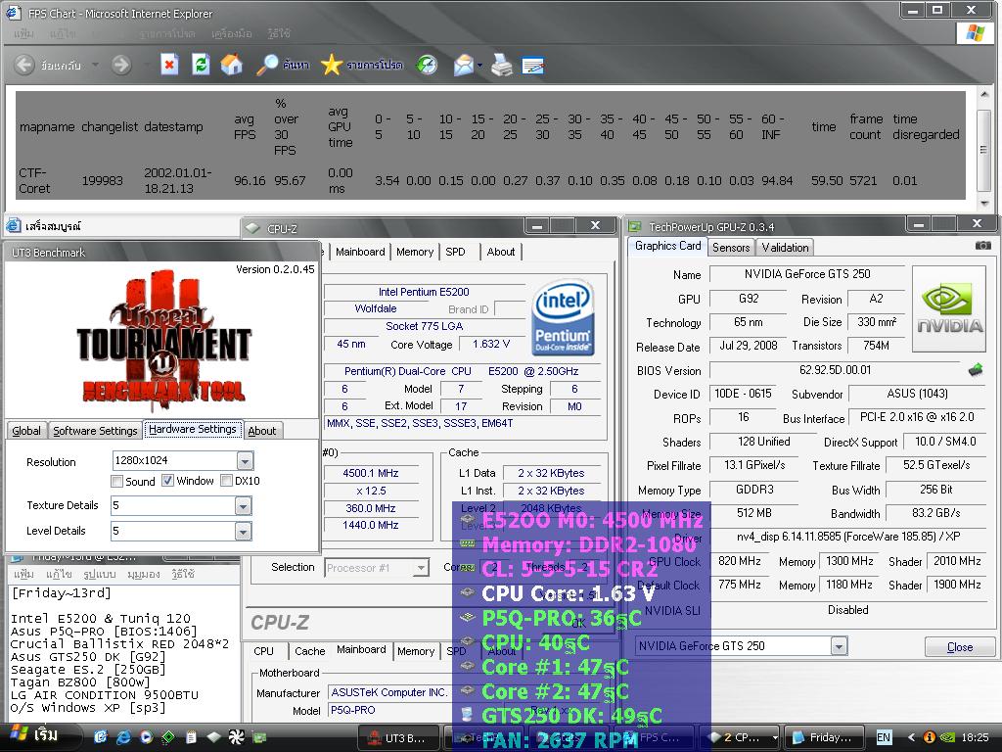Viewport: 1002px width, 752px height.
Task: Open the SPD tab in upper CPU-Z window
Action: click(x=456, y=252)
